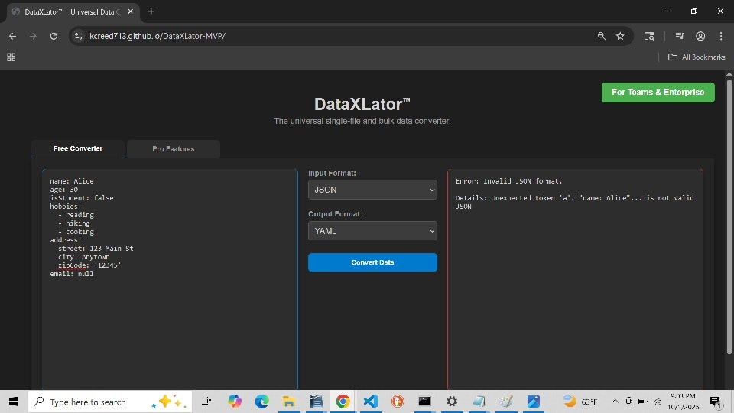Screen dimensions: 734x413
Task: Switch to Google Chrome in taskbar
Action: (x=343, y=402)
